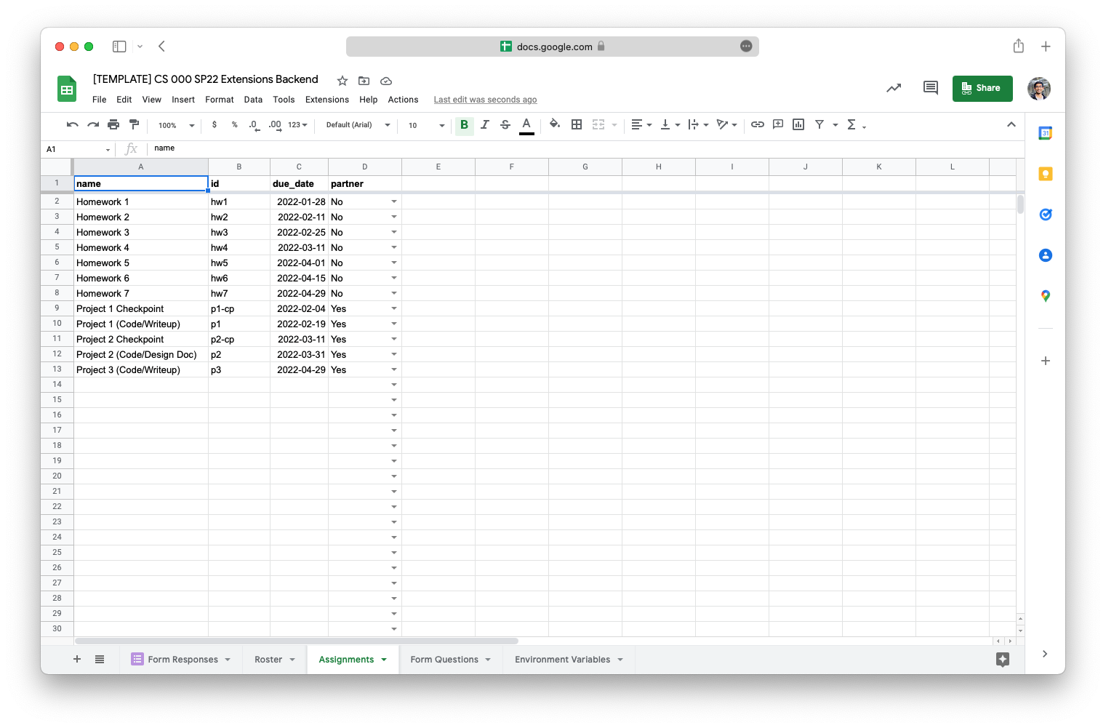Open the borders tool

tap(577, 125)
